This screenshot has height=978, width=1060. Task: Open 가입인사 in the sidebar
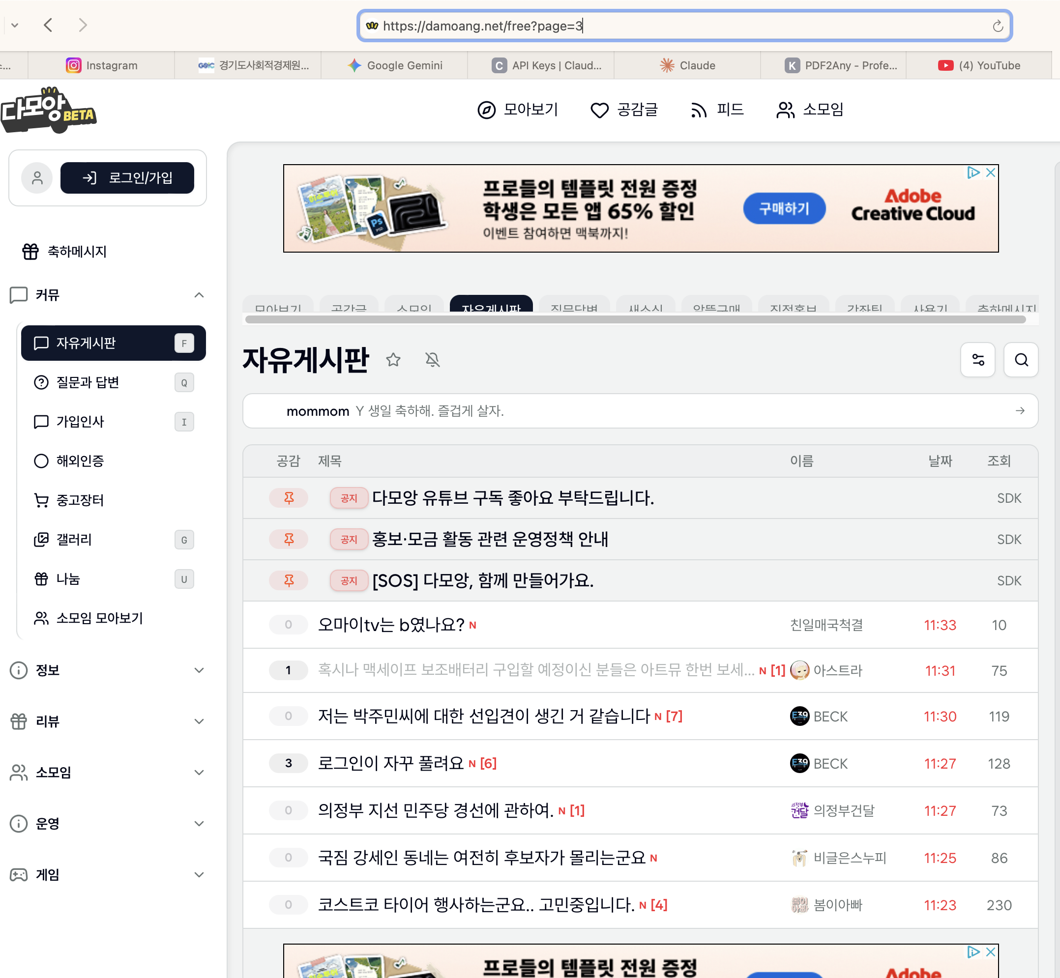tap(113, 422)
